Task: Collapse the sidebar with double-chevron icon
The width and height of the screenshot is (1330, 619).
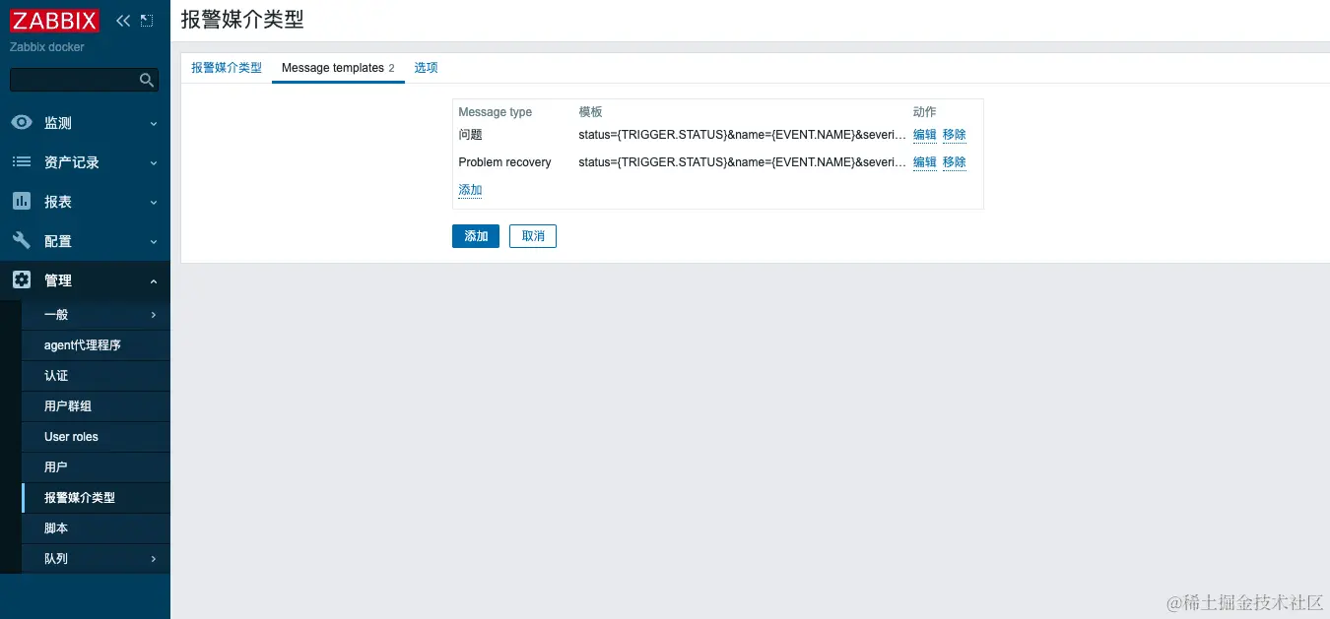Action: 123,20
